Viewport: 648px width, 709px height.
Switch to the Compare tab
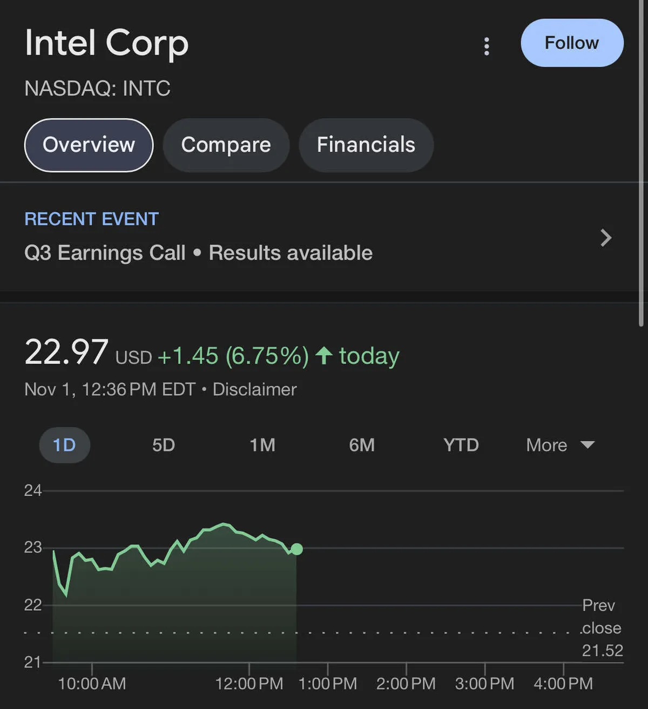click(226, 145)
